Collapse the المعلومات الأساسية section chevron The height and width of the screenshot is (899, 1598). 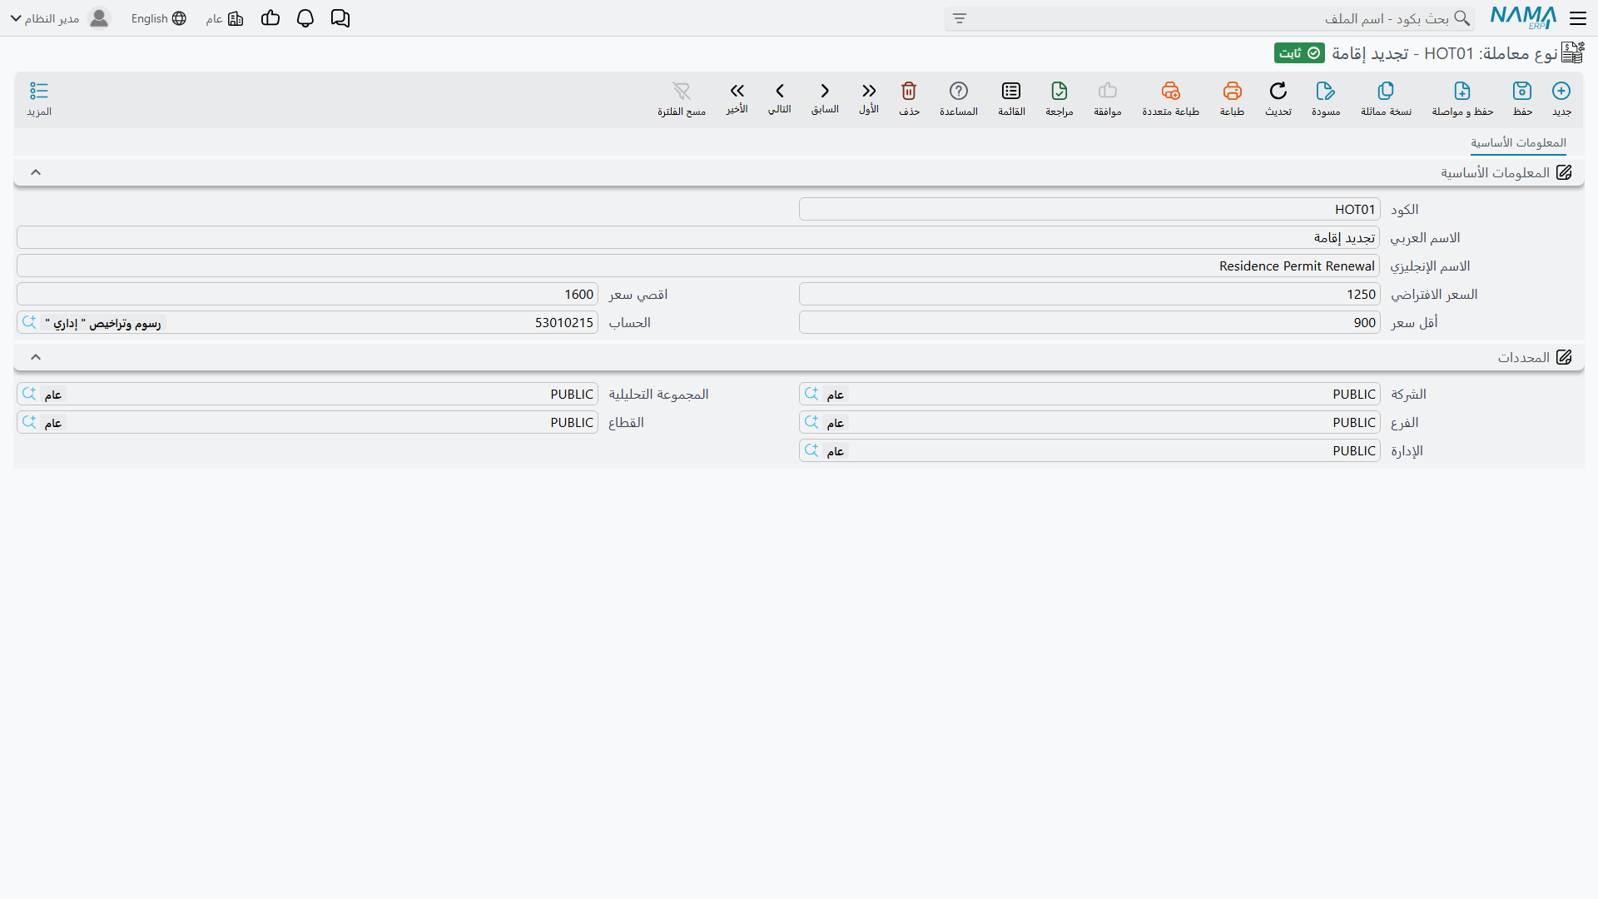tap(36, 172)
